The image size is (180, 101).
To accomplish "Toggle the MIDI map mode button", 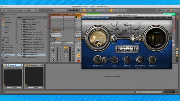I will tap(168, 10).
